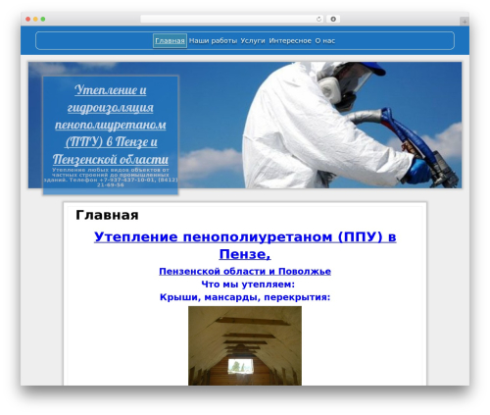Screen dimensions: 490x415
Task: Go to the Услуги menu item
Action: (253, 41)
